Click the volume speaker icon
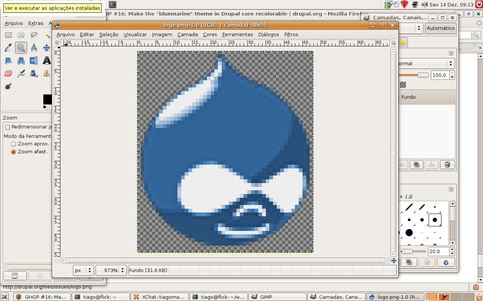Viewport: 483px width, 301px height. 424,5
